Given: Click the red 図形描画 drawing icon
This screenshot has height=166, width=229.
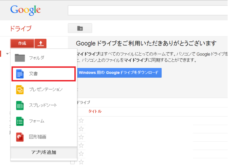Looking at the screenshot, I should pos(20,137).
